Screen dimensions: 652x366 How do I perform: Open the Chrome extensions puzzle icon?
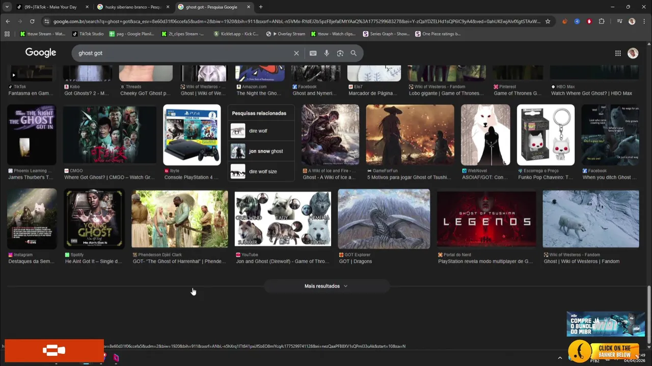[602, 21]
